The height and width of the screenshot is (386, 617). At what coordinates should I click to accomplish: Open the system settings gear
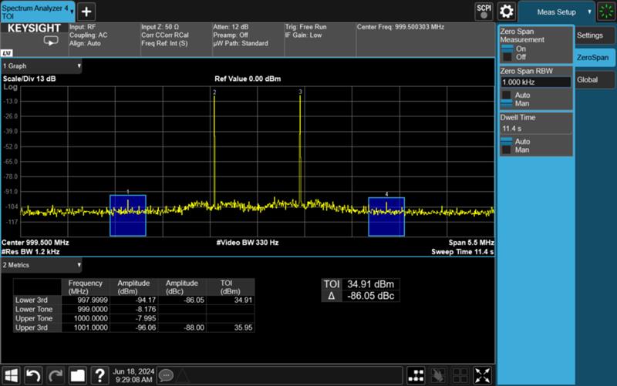click(507, 12)
